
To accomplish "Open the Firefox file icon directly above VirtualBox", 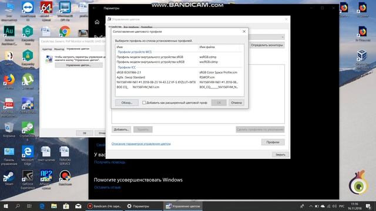I will [x=362, y=32].
